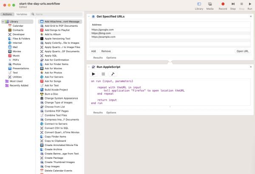This screenshot has height=174, width=255.
Task: Open the Media browser from the toolbar
Action: pos(210,6)
